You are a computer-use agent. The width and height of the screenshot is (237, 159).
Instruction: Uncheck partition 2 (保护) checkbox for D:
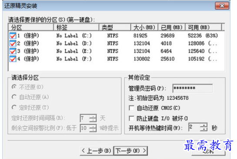coord(13,44)
